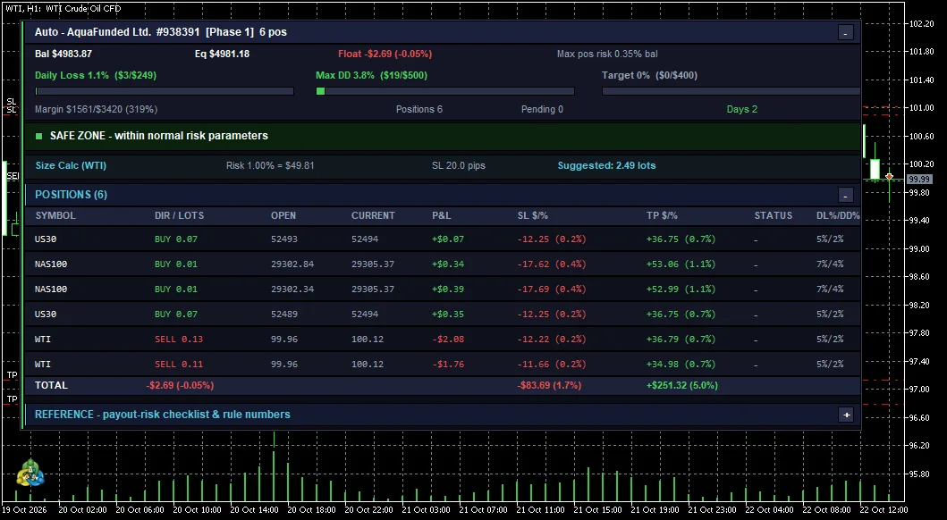Click the TP $/% column header
Viewport: 947px width, 520px height.
coord(662,215)
